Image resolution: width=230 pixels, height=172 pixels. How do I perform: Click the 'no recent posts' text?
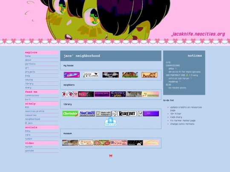177,88
